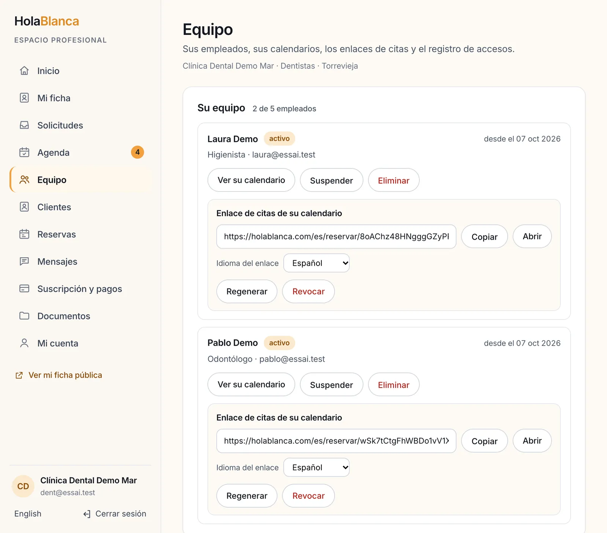Click the Inicio home icon

[24, 71]
